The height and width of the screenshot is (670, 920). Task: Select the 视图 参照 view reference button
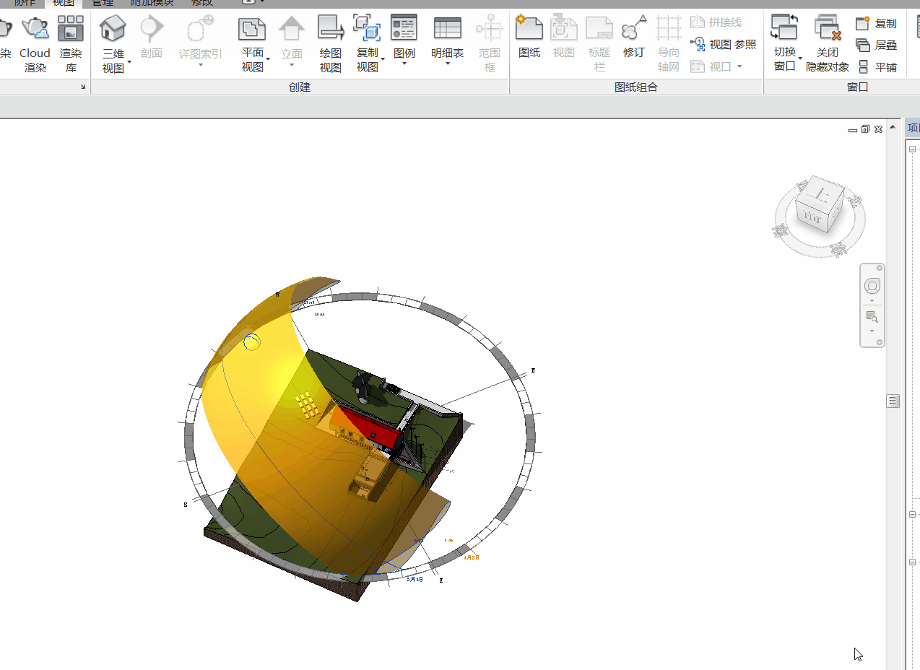tap(723, 45)
